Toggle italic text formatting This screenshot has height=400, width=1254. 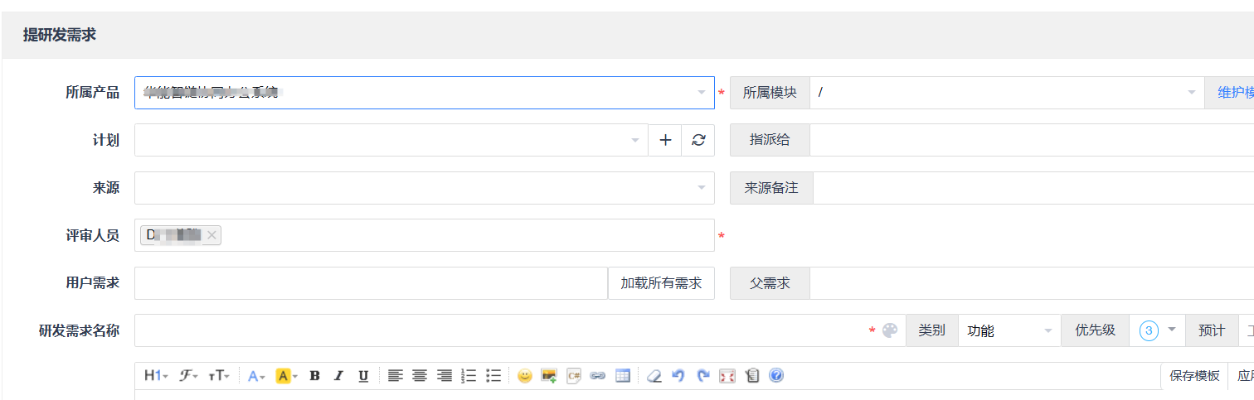coord(338,376)
